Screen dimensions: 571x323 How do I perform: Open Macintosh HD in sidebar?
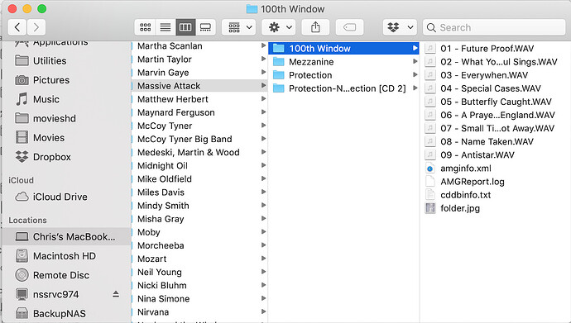click(67, 256)
